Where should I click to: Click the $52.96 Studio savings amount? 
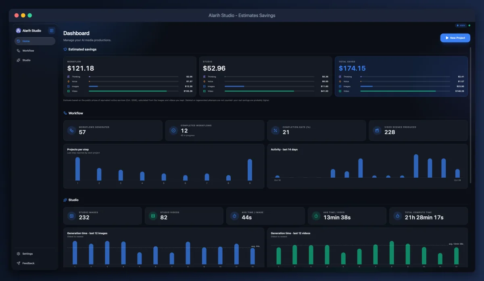pos(214,68)
